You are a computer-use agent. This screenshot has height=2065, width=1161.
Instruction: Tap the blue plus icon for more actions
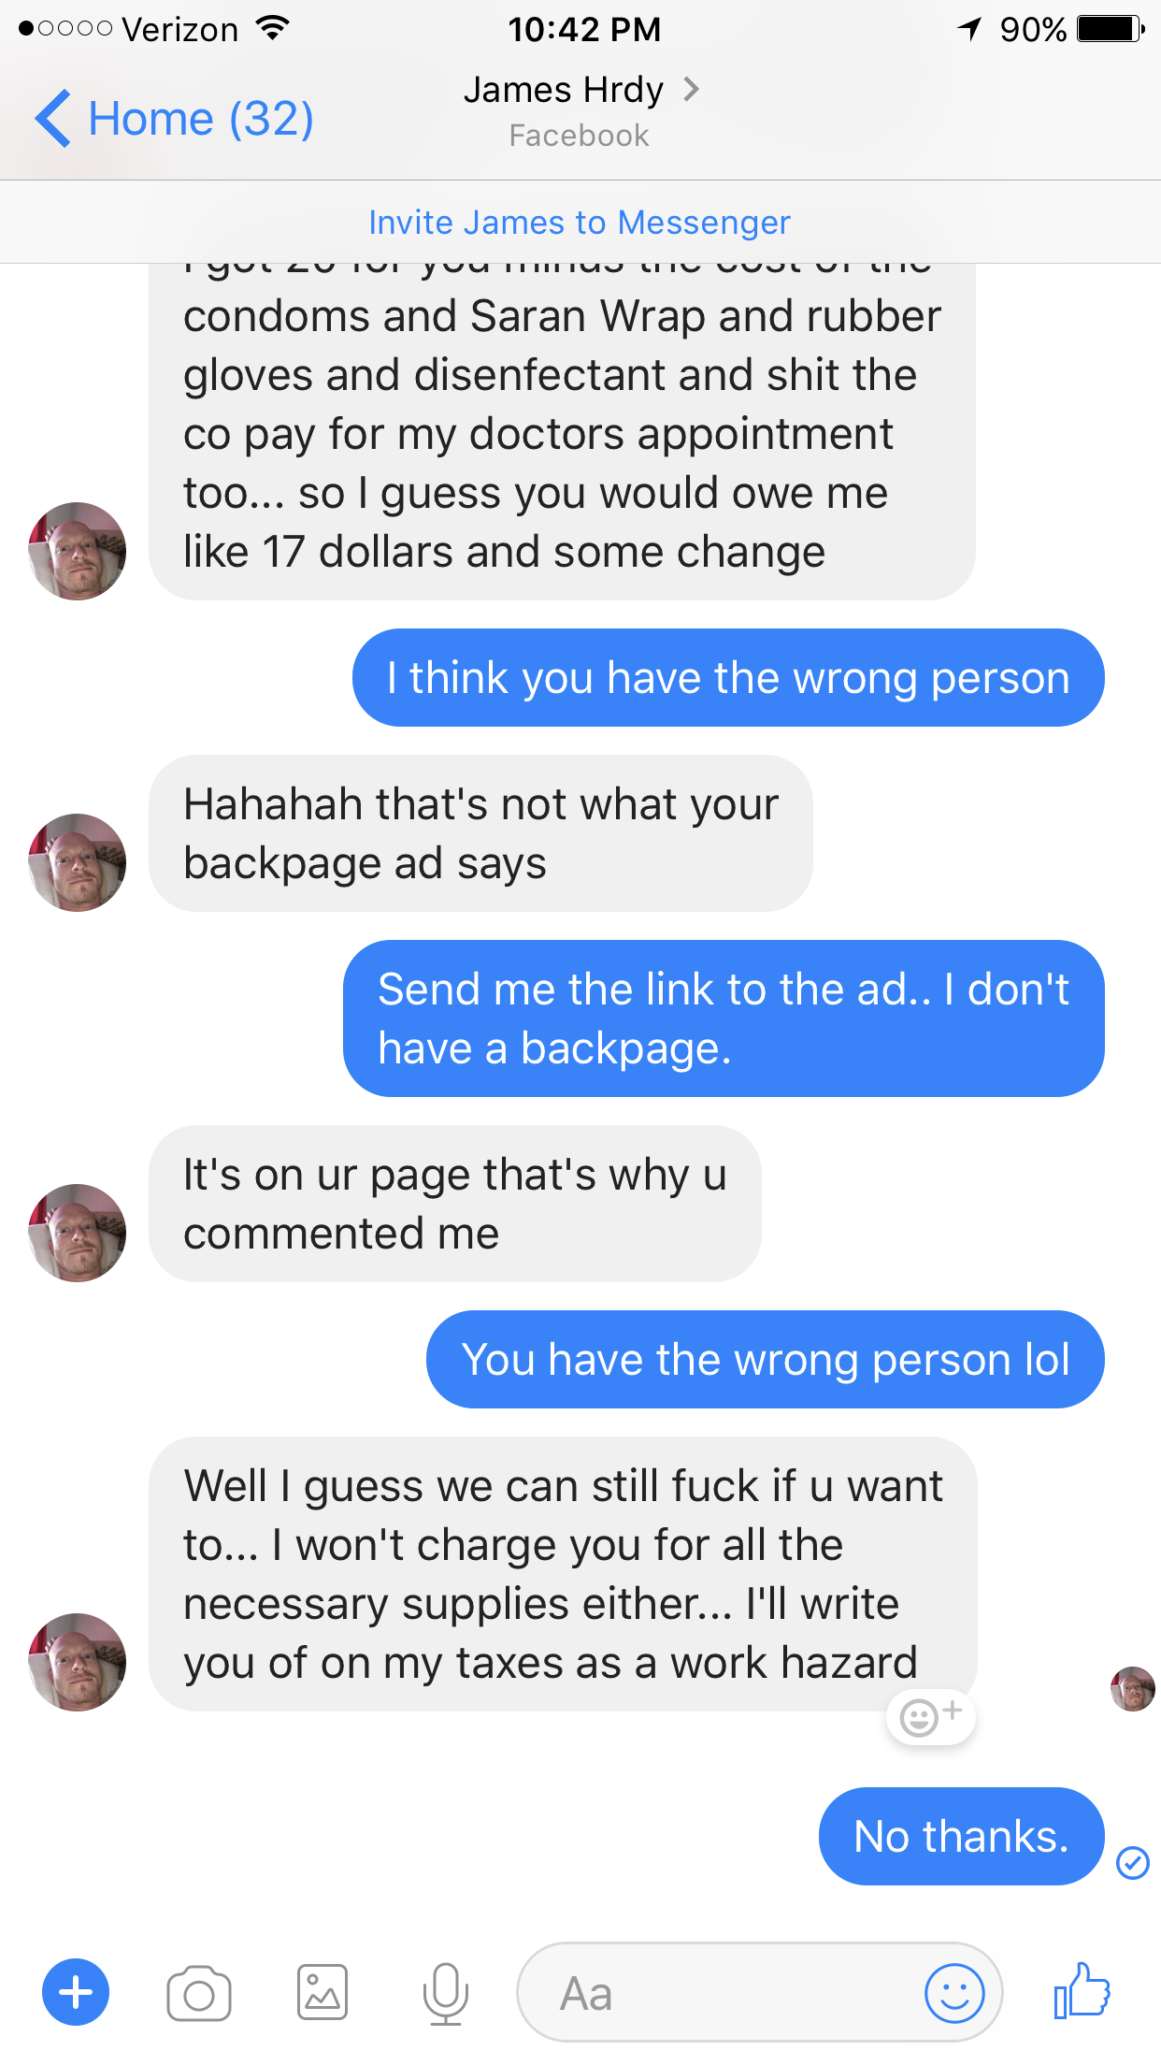click(x=76, y=1993)
